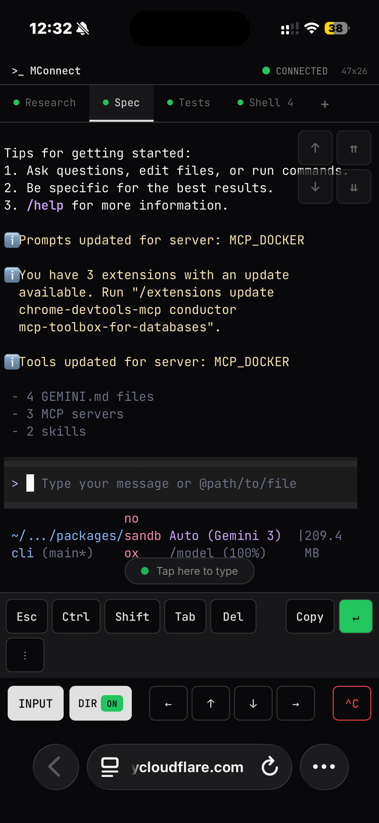This screenshot has height=823, width=379.
Task: Tap the 'no sandbox' status text
Action: click(143, 536)
